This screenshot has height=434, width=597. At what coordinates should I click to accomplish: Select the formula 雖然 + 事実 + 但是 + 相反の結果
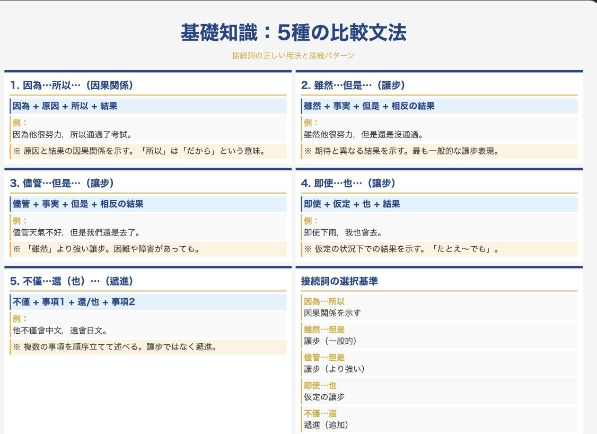[369, 106]
